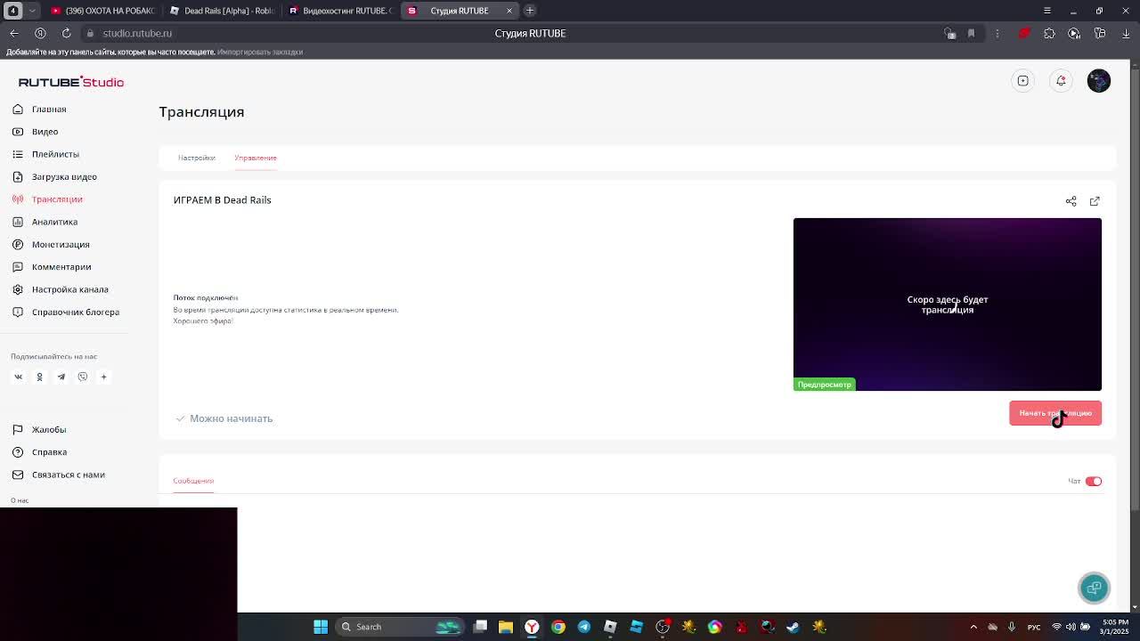Select Трансляции in the sidebar

48,199
